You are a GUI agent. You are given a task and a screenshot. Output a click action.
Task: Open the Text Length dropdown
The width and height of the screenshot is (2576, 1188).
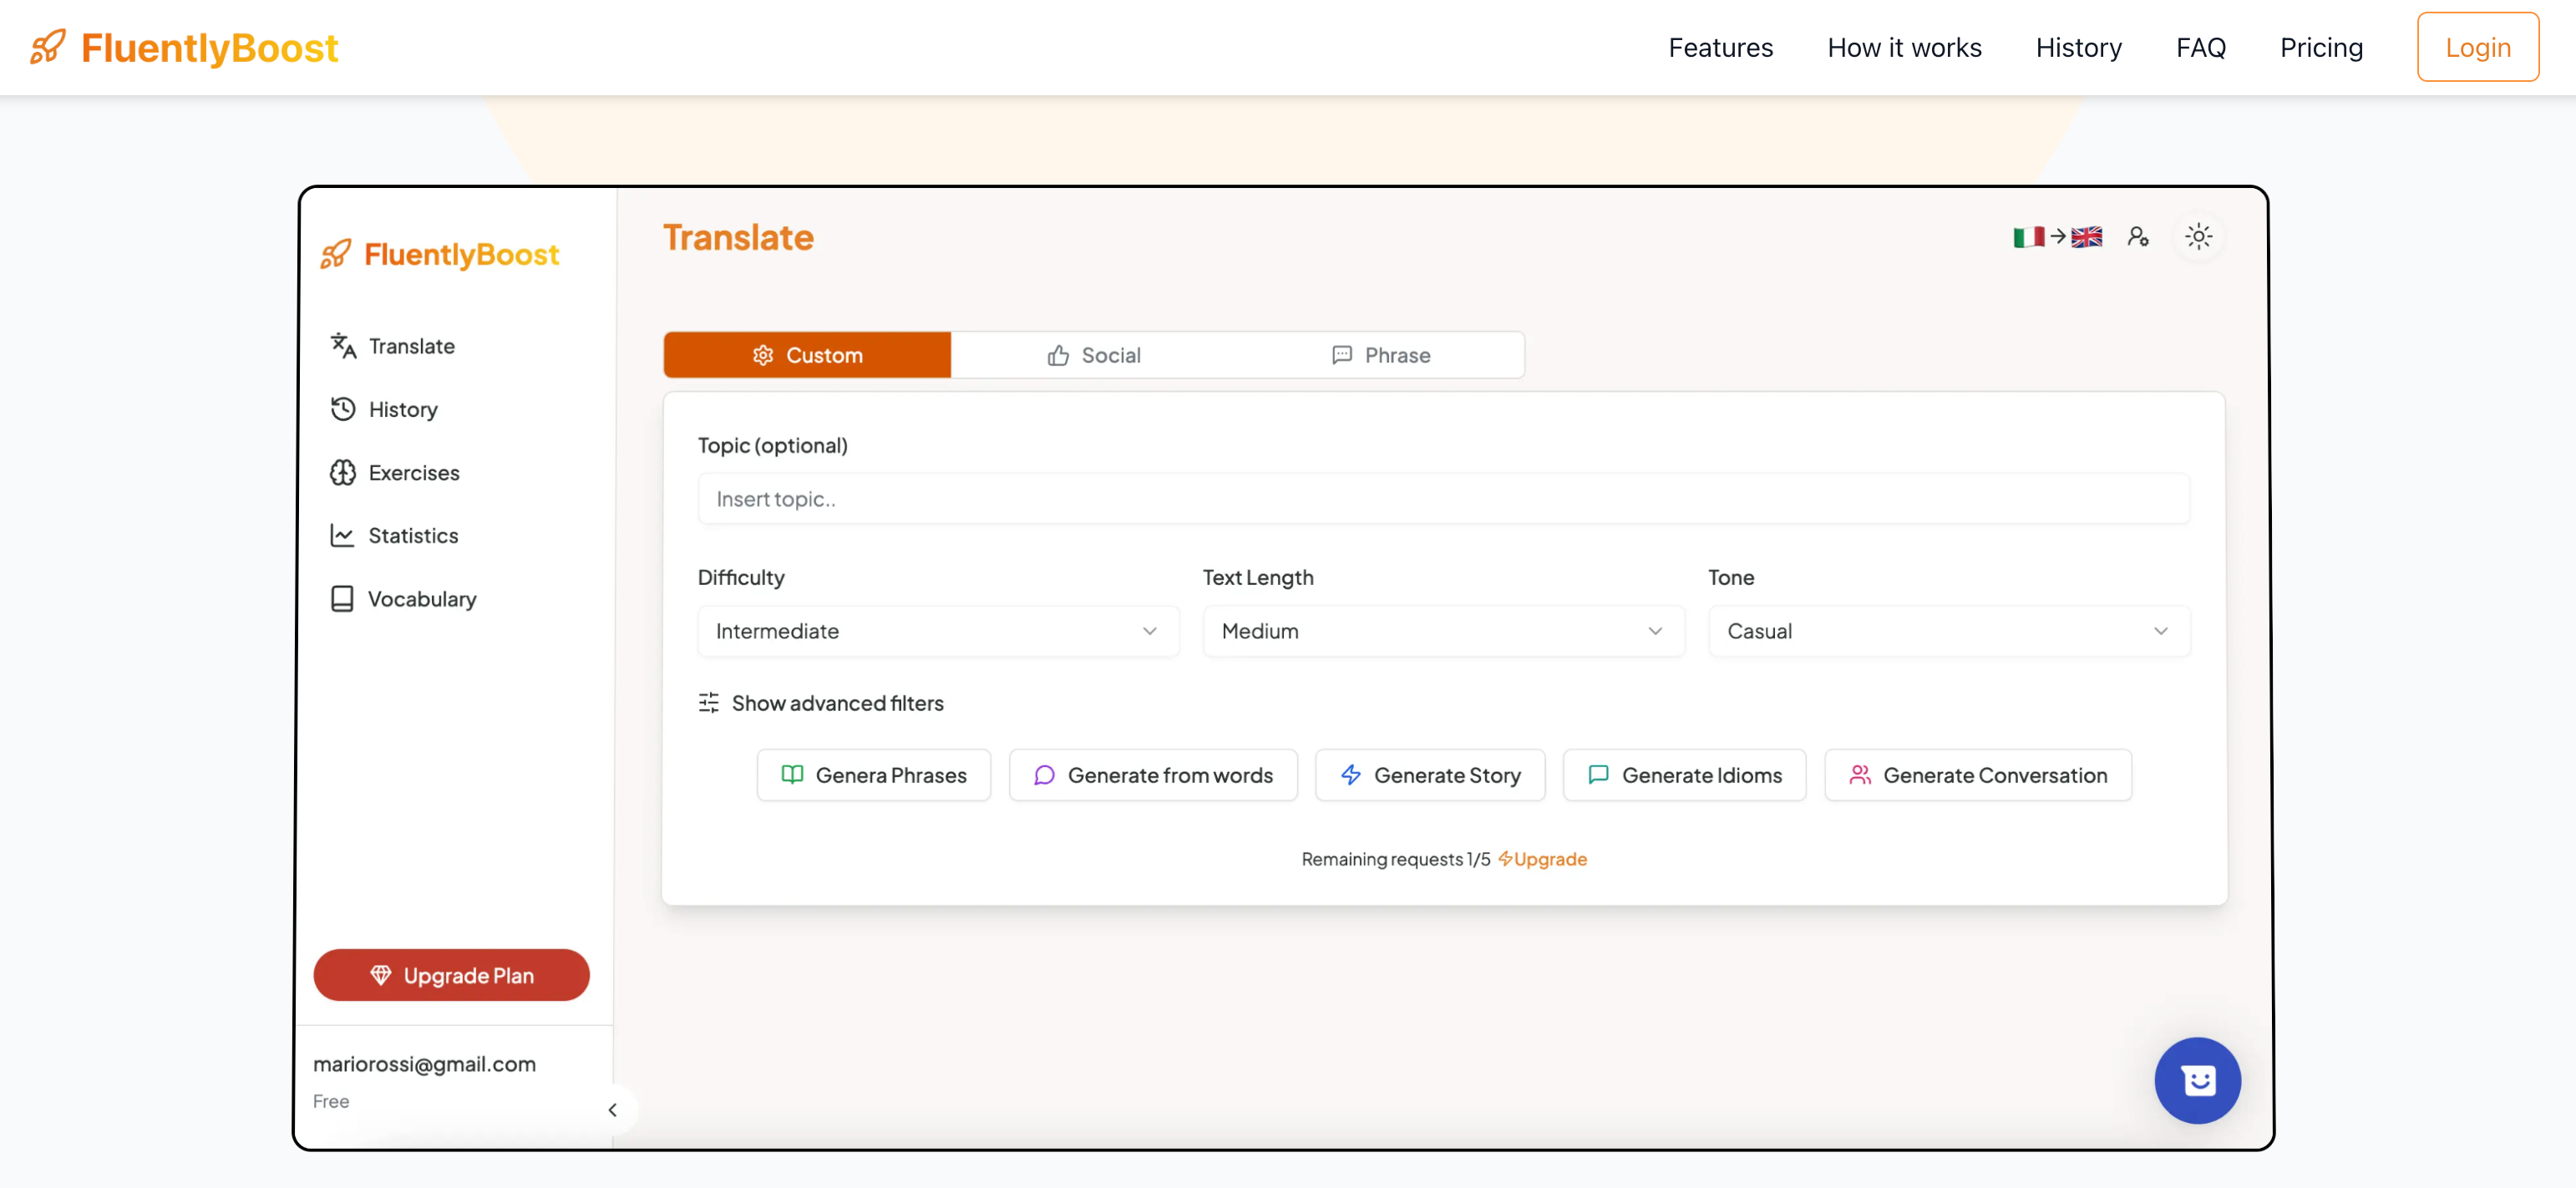(x=1442, y=631)
